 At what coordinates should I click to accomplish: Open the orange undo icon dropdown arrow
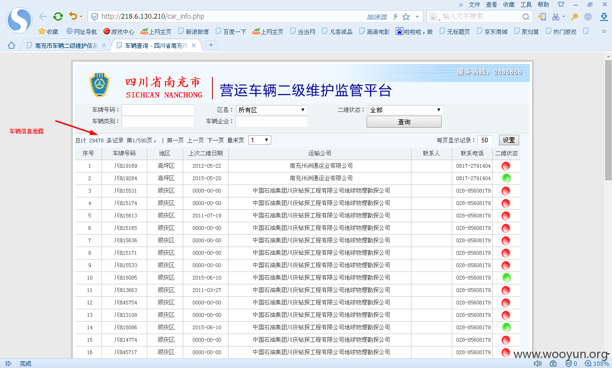(x=81, y=17)
